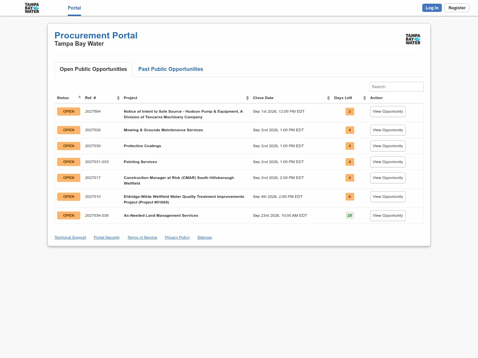
Task: Select the Open Public Opportunities tab
Action: click(x=93, y=69)
